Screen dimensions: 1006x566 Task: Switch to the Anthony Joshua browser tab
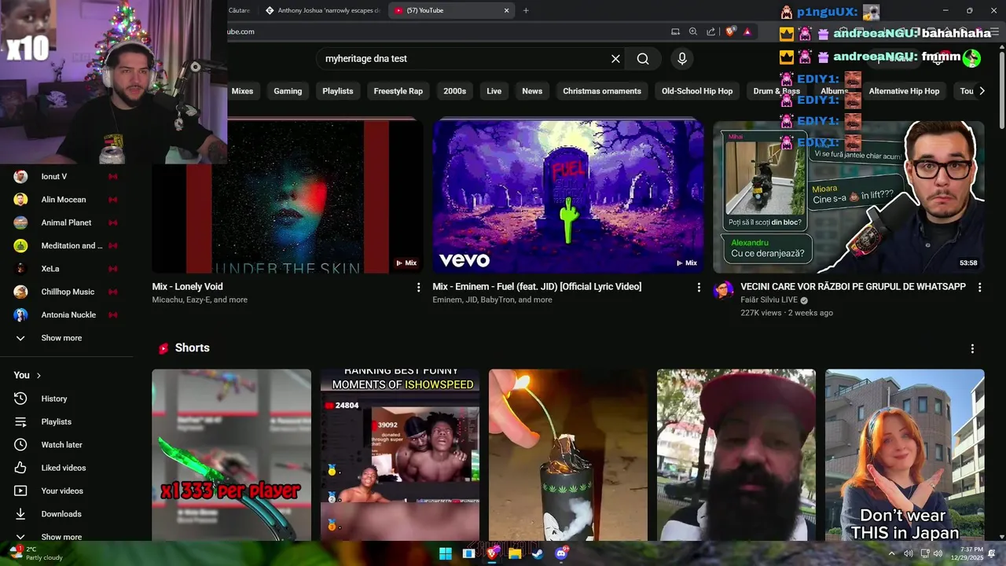pyautogui.click(x=322, y=10)
